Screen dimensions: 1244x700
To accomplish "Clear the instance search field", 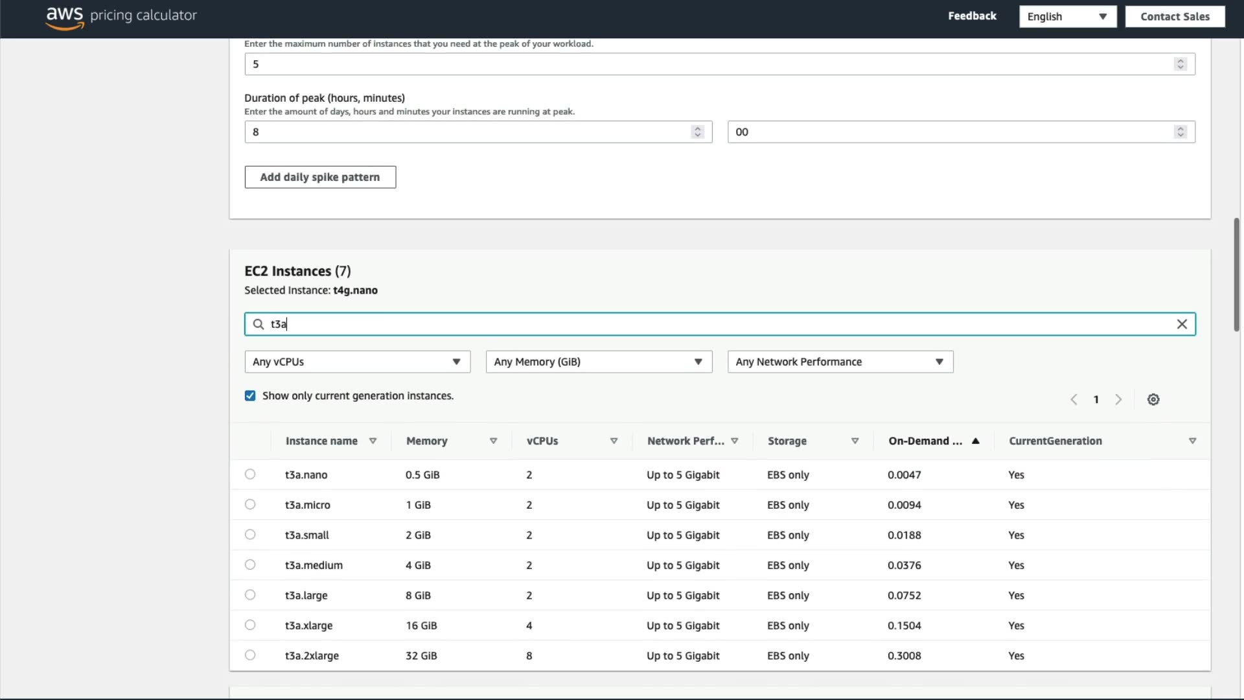I will (1182, 324).
